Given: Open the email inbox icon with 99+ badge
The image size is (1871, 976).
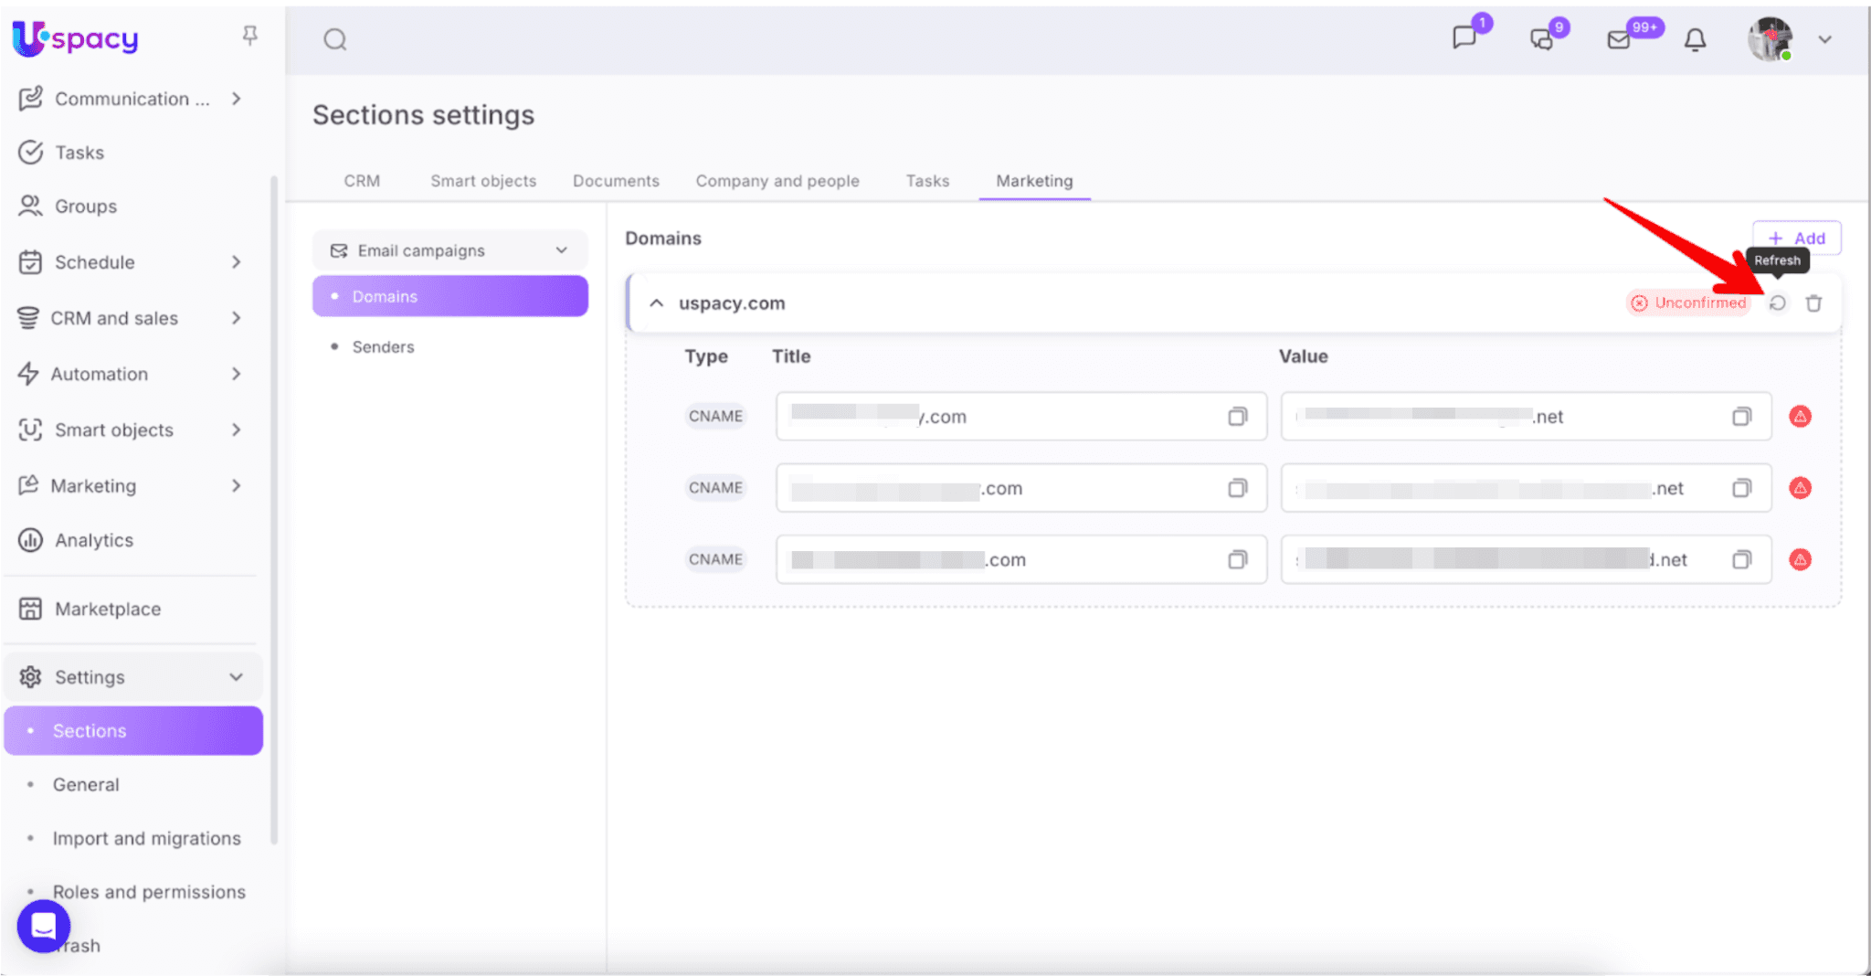Looking at the screenshot, I should pos(1619,39).
